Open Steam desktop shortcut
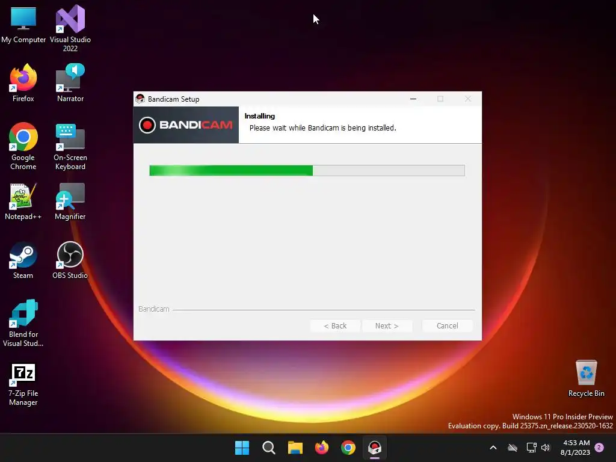Image resolution: width=616 pixels, height=462 pixels. [23, 260]
